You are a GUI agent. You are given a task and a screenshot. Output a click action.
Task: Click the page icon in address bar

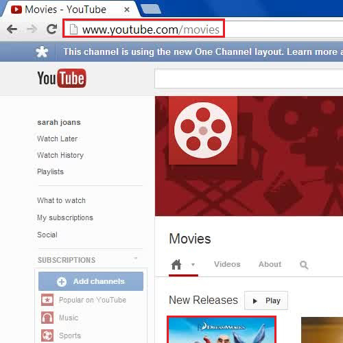pyautogui.click(x=73, y=29)
